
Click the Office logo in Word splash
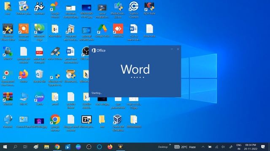point(99,50)
